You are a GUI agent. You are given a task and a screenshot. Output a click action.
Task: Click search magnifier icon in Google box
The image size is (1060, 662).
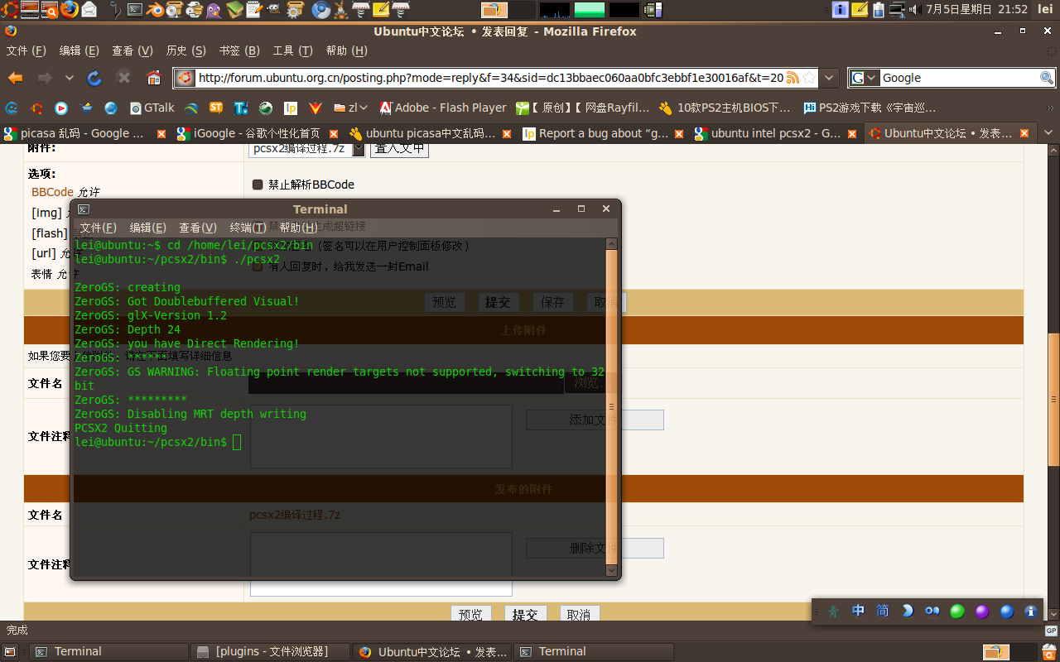point(1047,78)
